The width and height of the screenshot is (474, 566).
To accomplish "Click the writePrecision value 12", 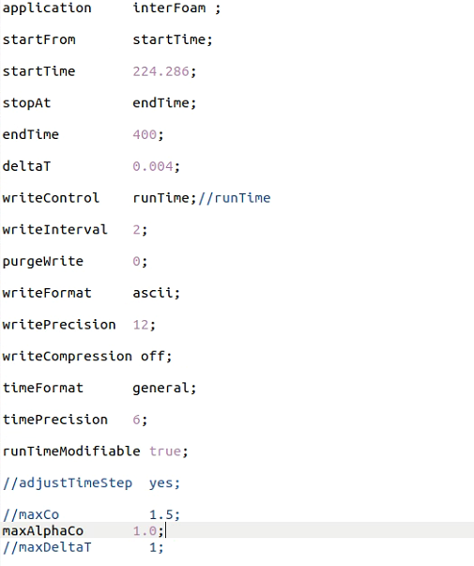I will tap(141, 325).
